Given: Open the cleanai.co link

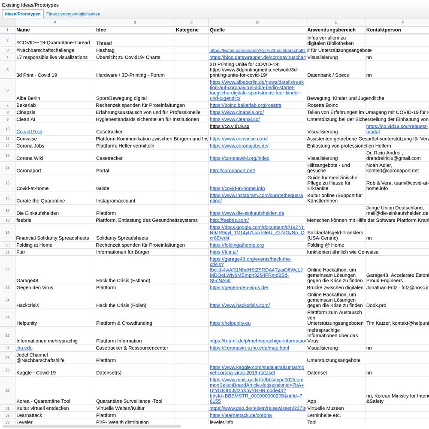Looking at the screenshot, I should pyautogui.click(x=235, y=120).
